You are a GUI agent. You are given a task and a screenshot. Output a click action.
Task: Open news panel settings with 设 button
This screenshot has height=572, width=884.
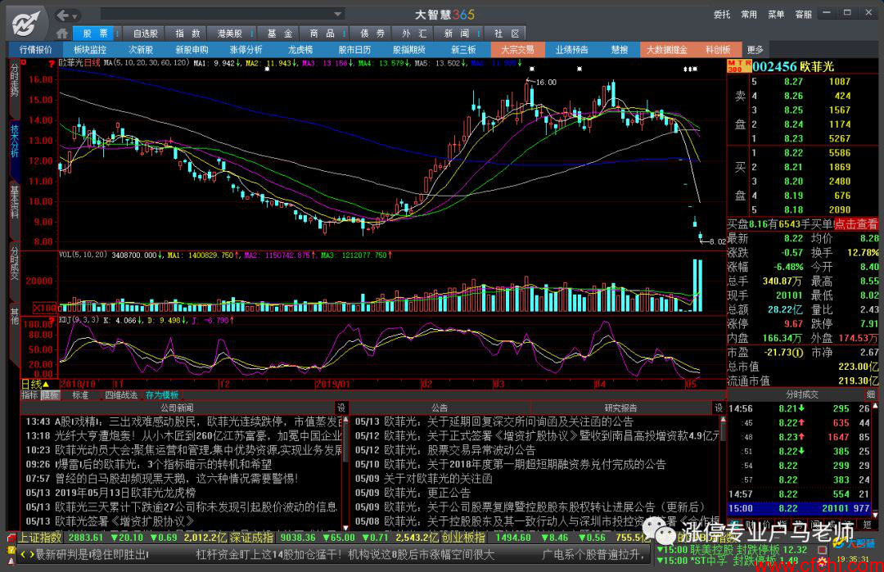[x=341, y=408]
